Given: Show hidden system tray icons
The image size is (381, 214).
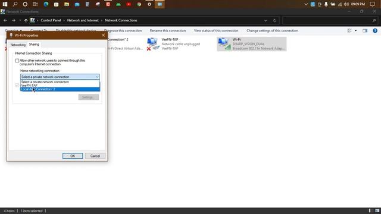Looking at the screenshot, I should 306,4.
